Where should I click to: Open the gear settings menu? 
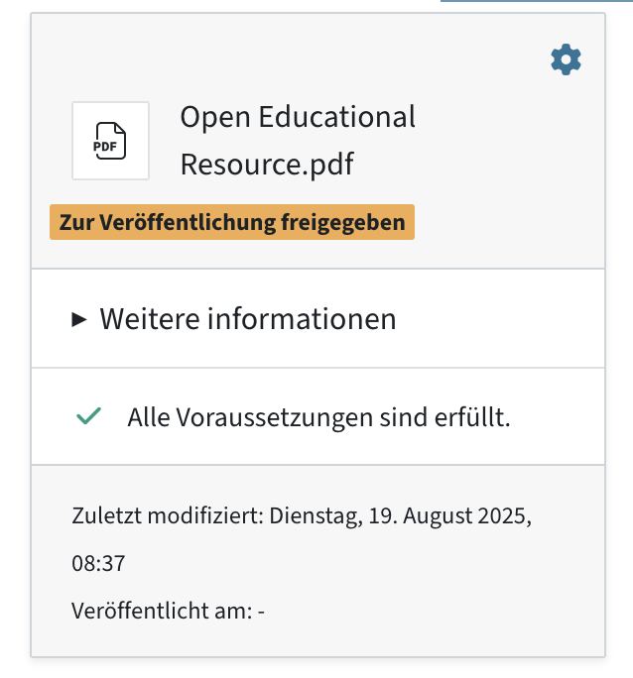click(x=566, y=59)
